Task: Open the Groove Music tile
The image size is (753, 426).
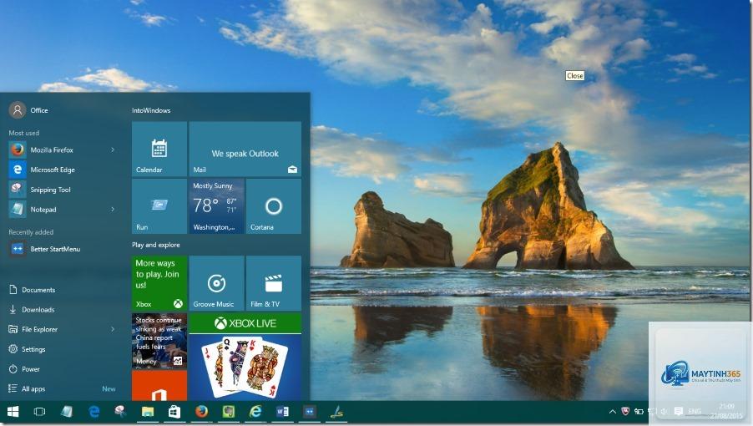Action: point(216,283)
